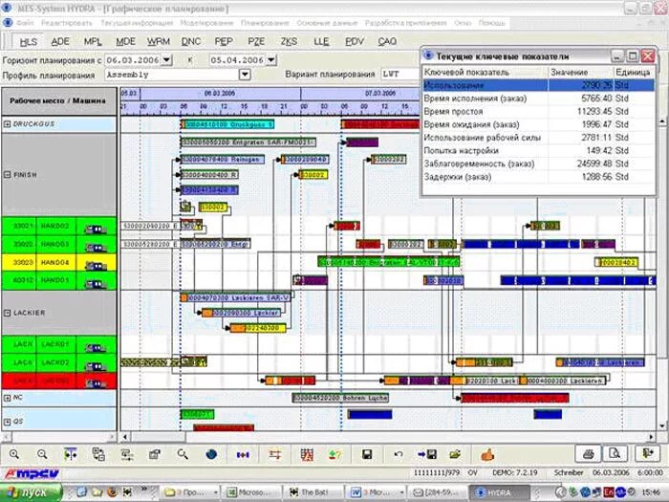Select the Lackieren SAR-V order bar
The width and height of the screenshot is (669, 502).
(x=236, y=297)
